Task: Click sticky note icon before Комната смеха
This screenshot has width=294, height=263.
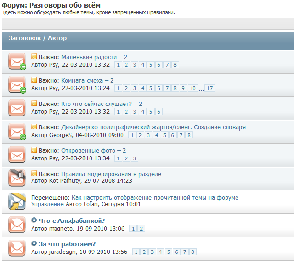Action: point(34,80)
